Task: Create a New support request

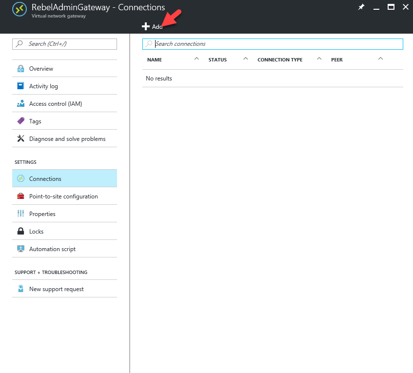Action: (64, 289)
